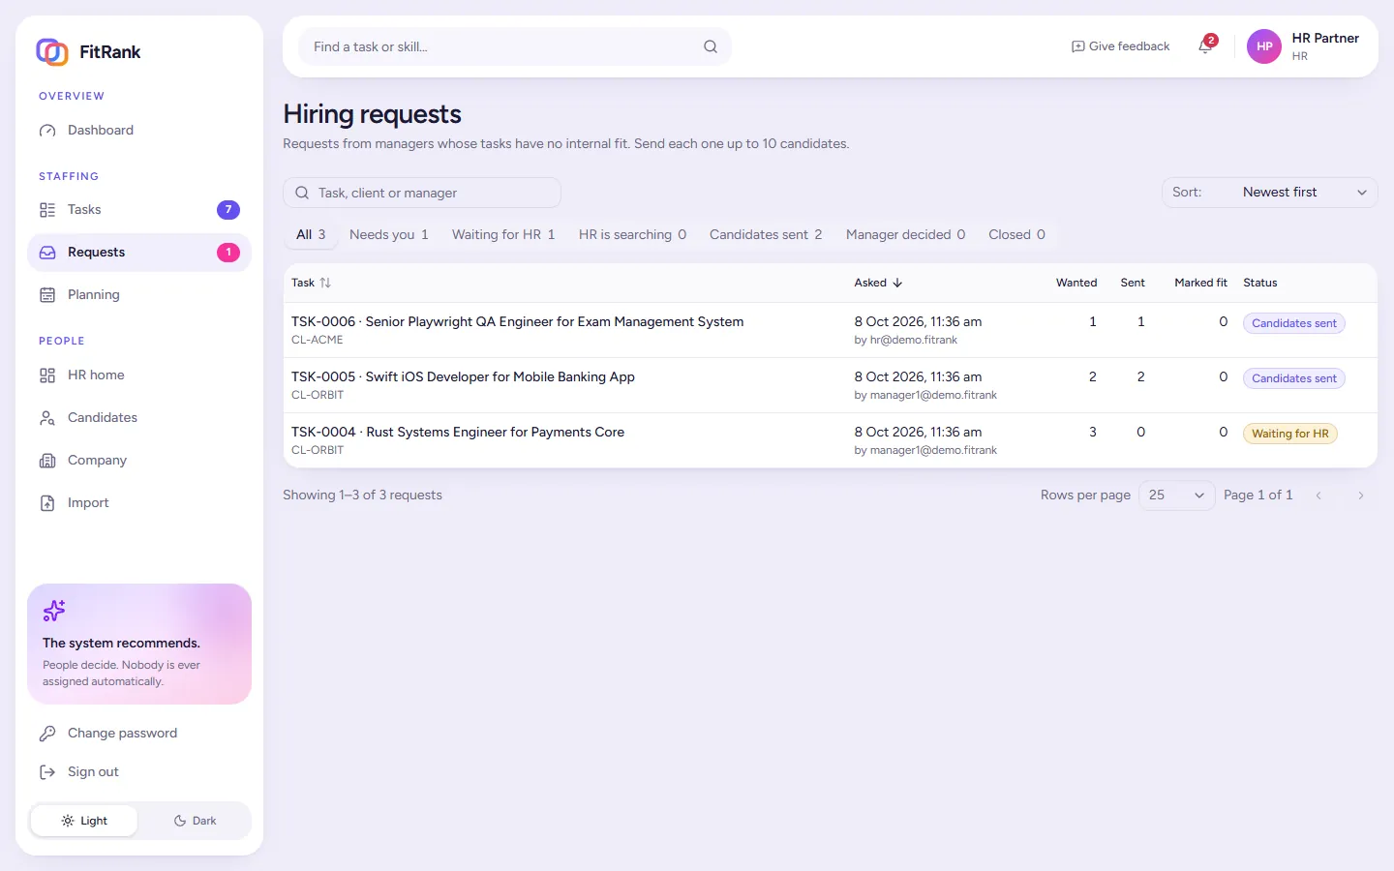Image resolution: width=1394 pixels, height=871 pixels.
Task: Click the Dashboard gauge icon
Action: 47,131
